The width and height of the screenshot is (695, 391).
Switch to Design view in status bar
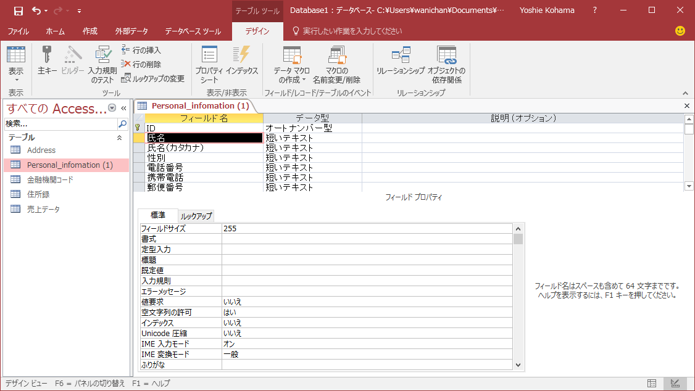click(x=675, y=384)
